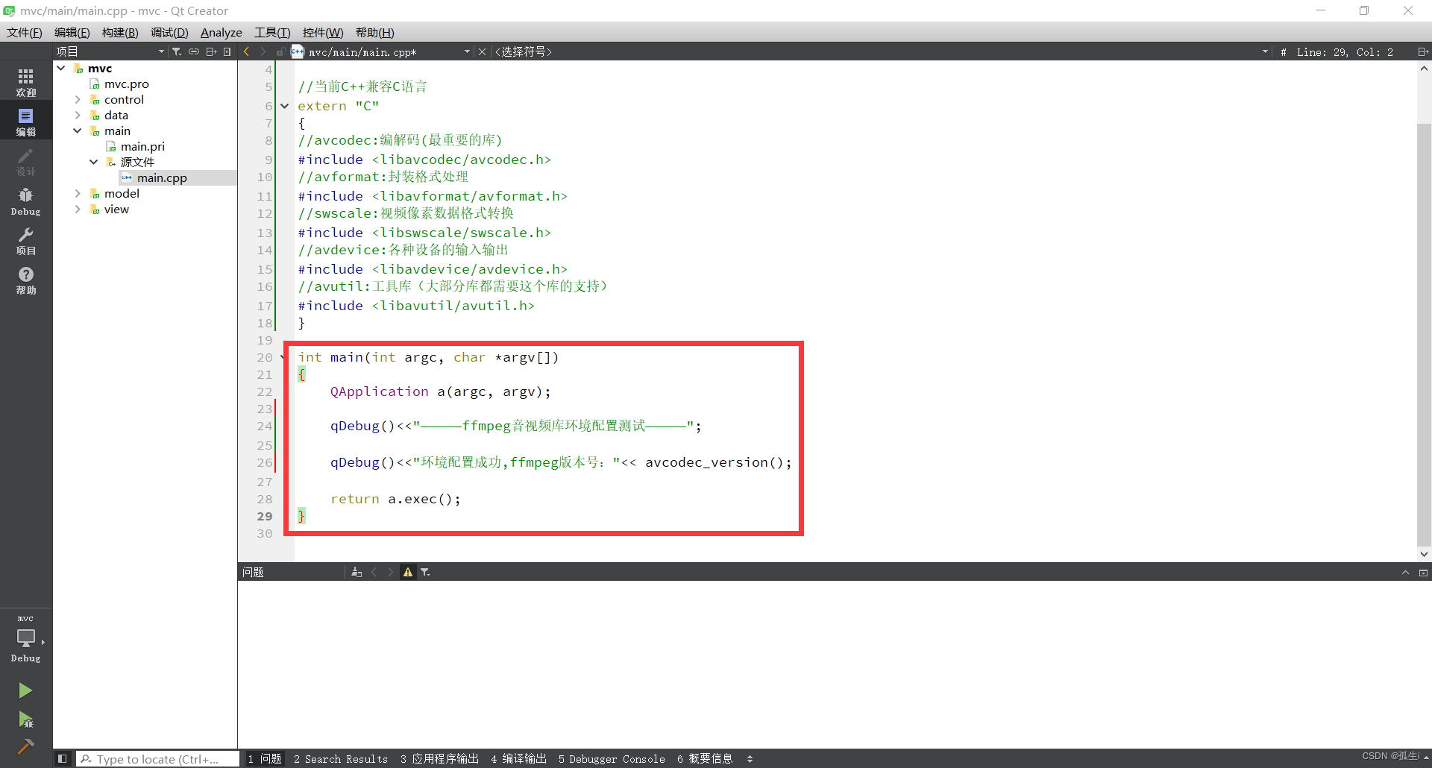This screenshot has width=1432, height=768.
Task: Switch to 编辑 (Edit) mode
Action: (26, 122)
